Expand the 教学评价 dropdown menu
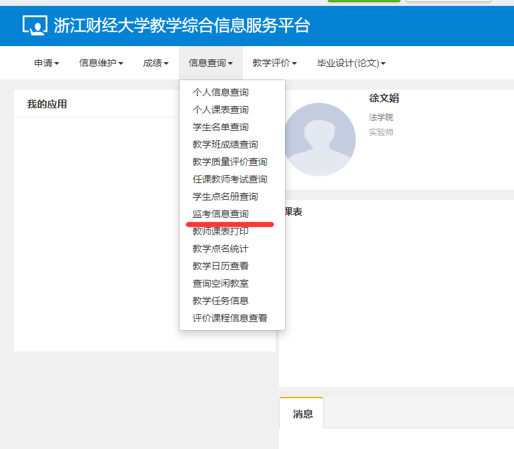The image size is (514, 449). (x=274, y=63)
